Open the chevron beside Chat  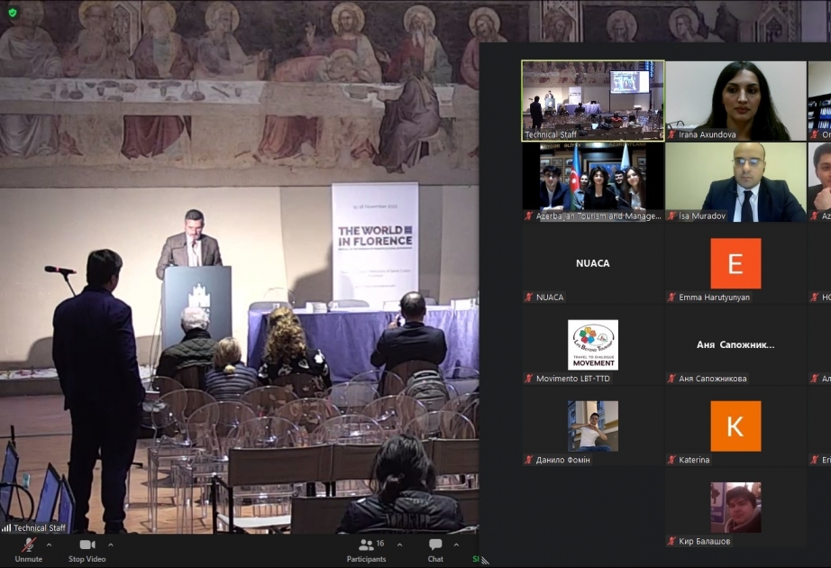tap(456, 545)
